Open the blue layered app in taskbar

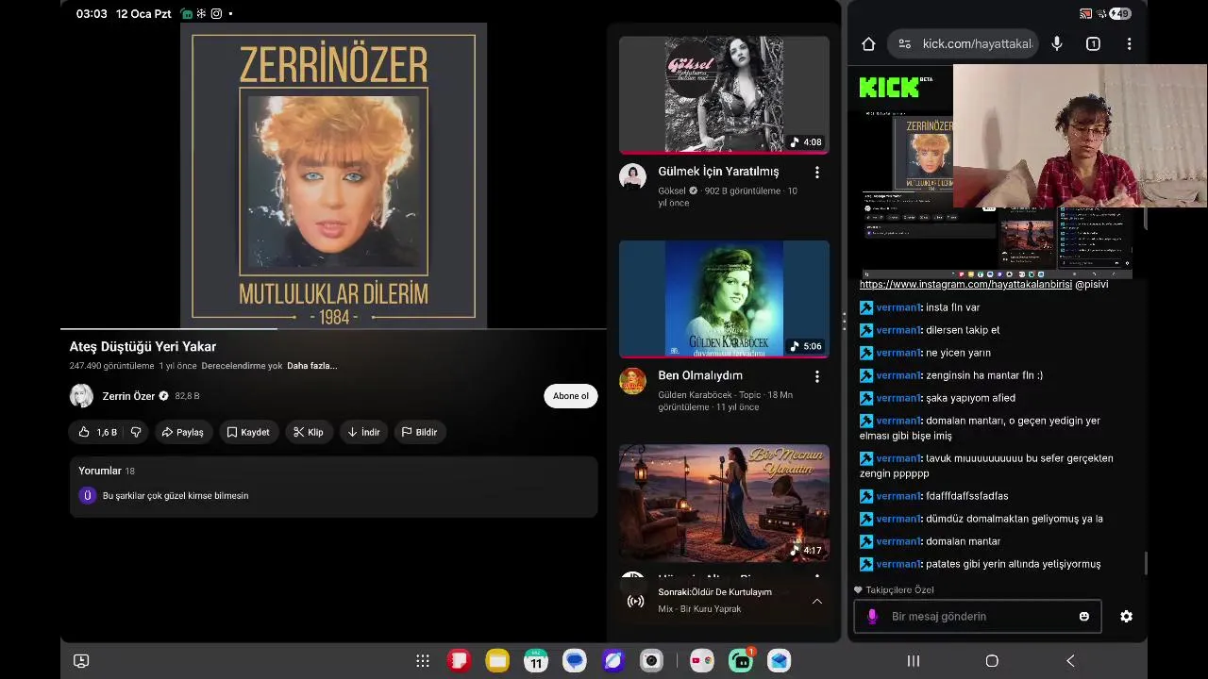pos(779,661)
